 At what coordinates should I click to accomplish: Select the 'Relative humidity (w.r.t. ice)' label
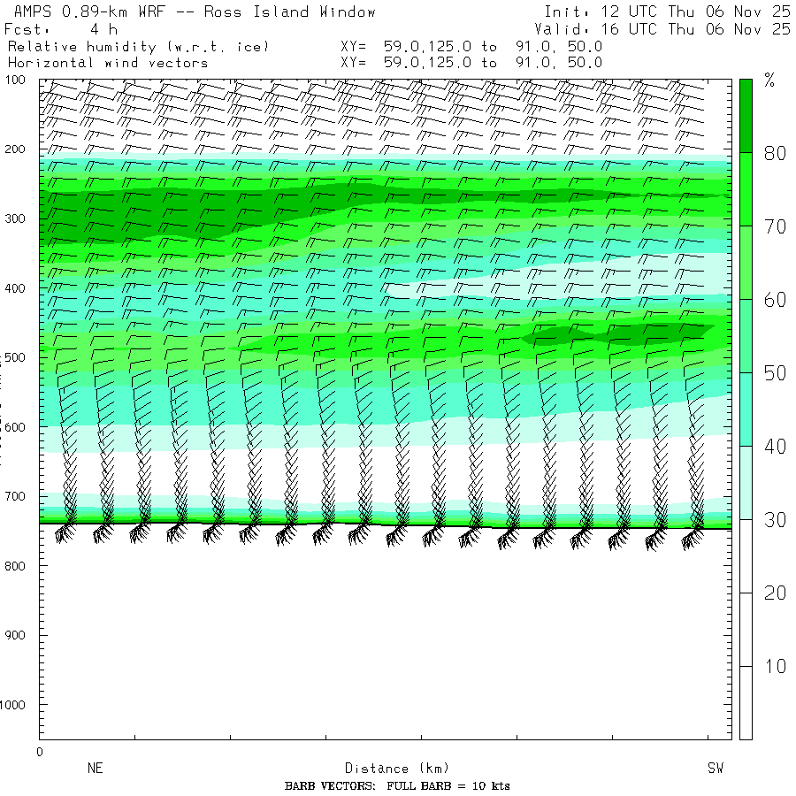(138, 47)
